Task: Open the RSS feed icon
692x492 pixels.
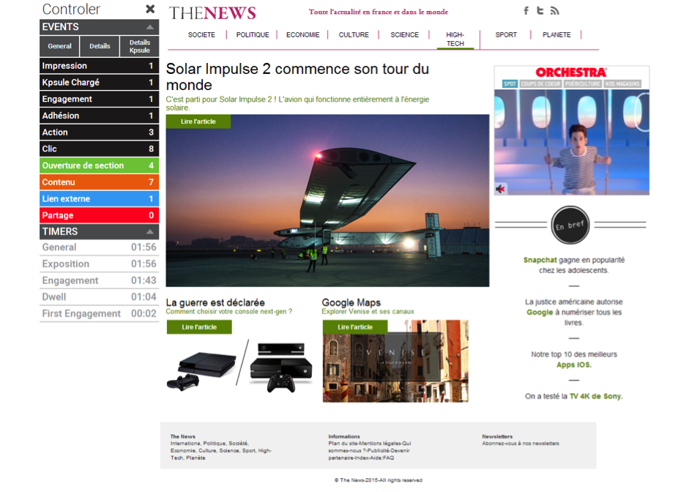Action: pos(554,11)
